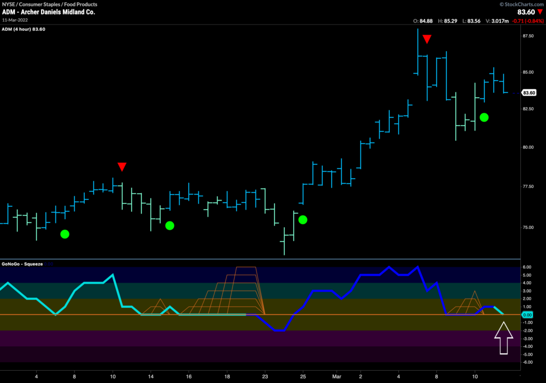Click the 77.50 price axis label
546x383 pixels.
click(x=528, y=187)
